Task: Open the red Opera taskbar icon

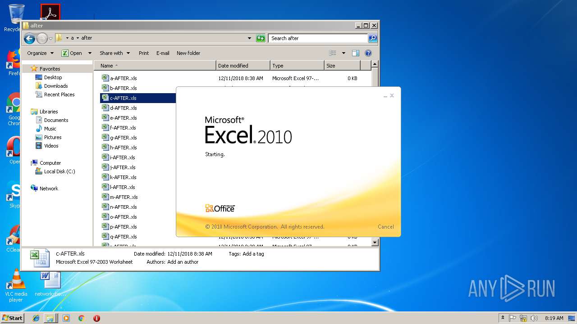Action: click(x=96, y=318)
